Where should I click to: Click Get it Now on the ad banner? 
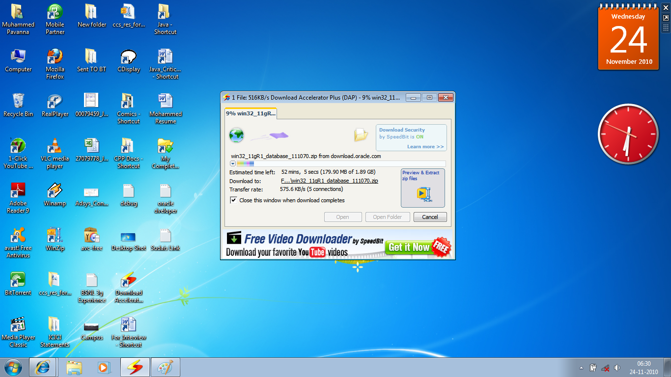coord(409,247)
